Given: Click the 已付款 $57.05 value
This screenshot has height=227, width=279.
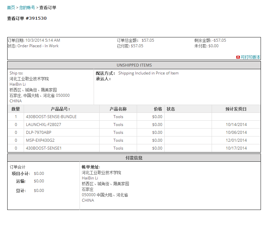Looking at the screenshot, I should (x=137, y=46).
